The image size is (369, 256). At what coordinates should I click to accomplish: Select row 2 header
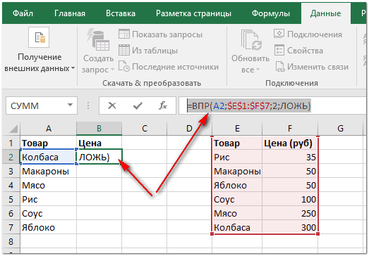11,157
